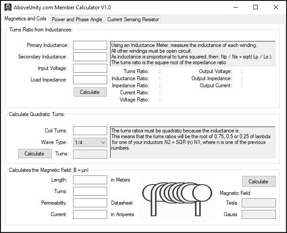Click the 'Output Voltage:' label
This screenshot has width=287, height=233.
pos(215,71)
